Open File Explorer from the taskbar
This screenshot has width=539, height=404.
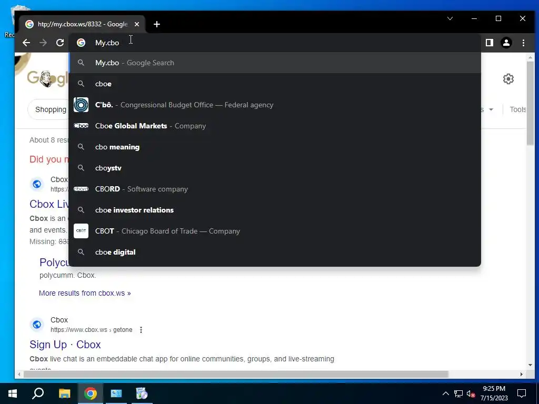64,393
